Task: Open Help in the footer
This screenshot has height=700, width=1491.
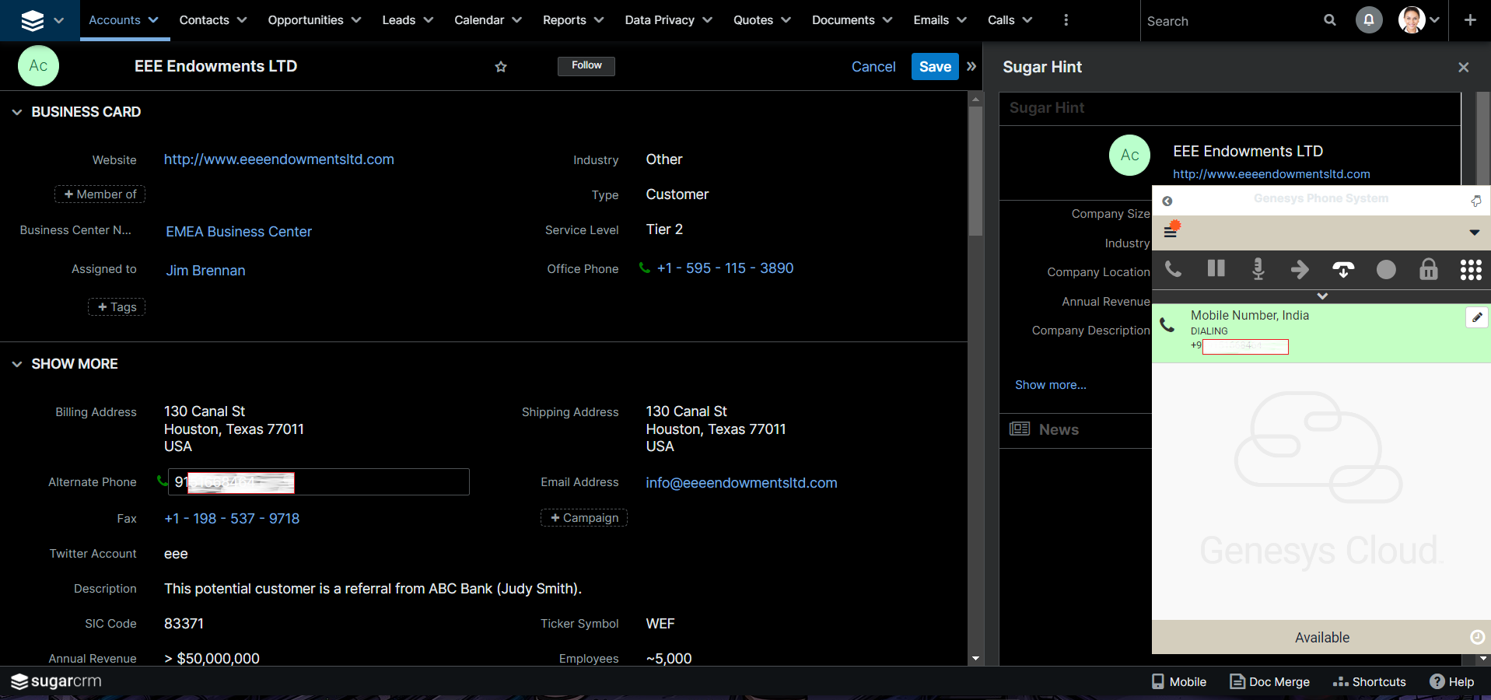Action: 1452,682
